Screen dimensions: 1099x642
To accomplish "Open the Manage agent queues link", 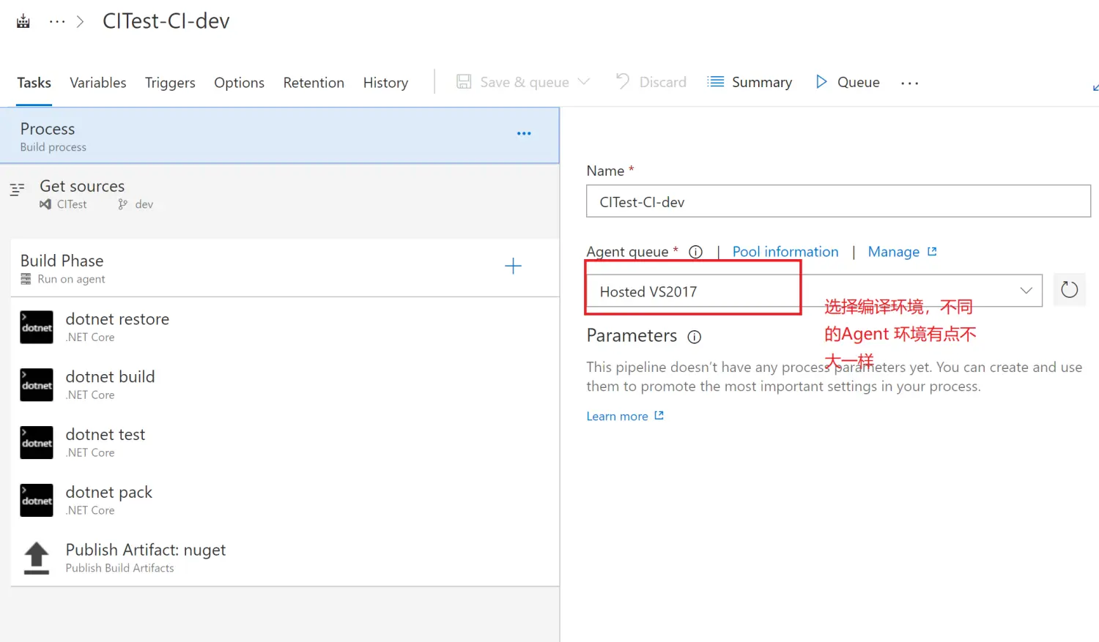I will pyautogui.click(x=894, y=252).
